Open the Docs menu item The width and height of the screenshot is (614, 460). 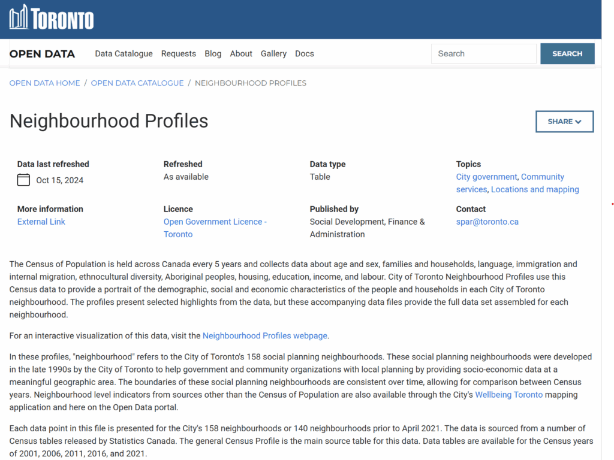(304, 54)
